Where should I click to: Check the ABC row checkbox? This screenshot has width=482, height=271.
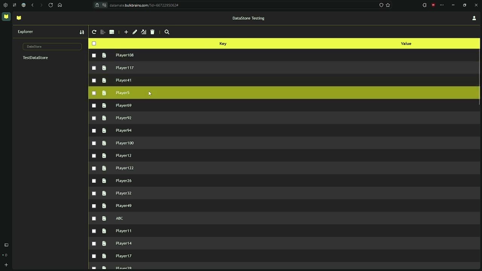coord(94,218)
